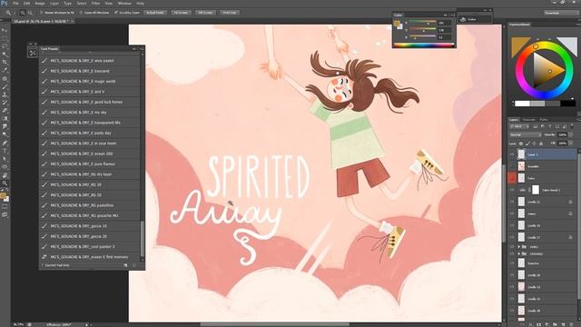Screen dimensions: 581x327
Task: Select the Eyedropper tool
Action: [5, 70]
